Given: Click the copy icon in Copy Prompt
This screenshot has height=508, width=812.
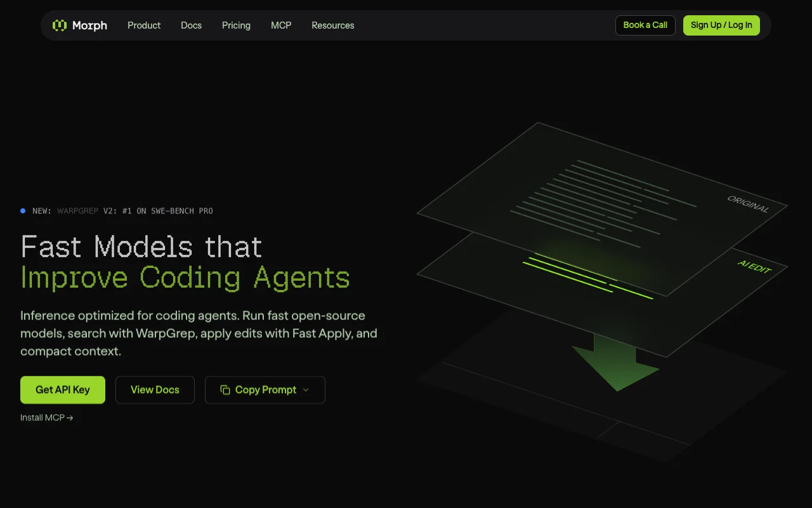Looking at the screenshot, I should tap(225, 390).
